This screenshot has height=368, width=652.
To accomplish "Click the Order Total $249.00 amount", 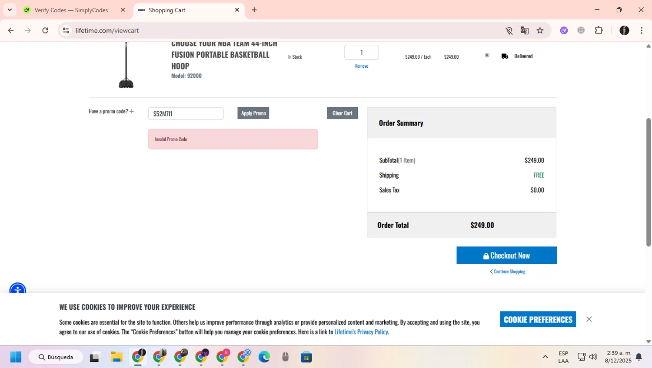I will tap(482, 225).
